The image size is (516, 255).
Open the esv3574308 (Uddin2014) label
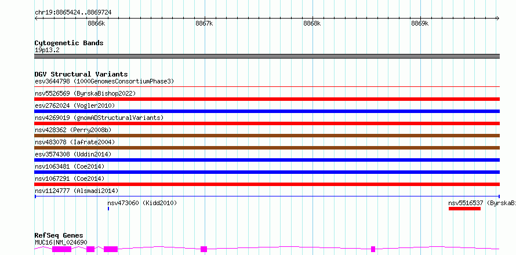(73, 154)
